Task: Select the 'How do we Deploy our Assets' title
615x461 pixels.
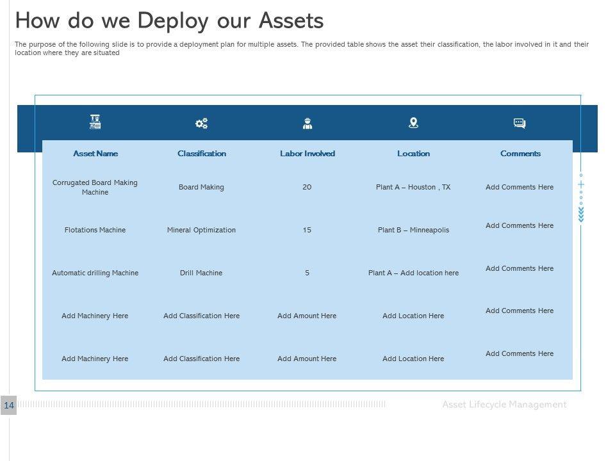Action: (169, 20)
